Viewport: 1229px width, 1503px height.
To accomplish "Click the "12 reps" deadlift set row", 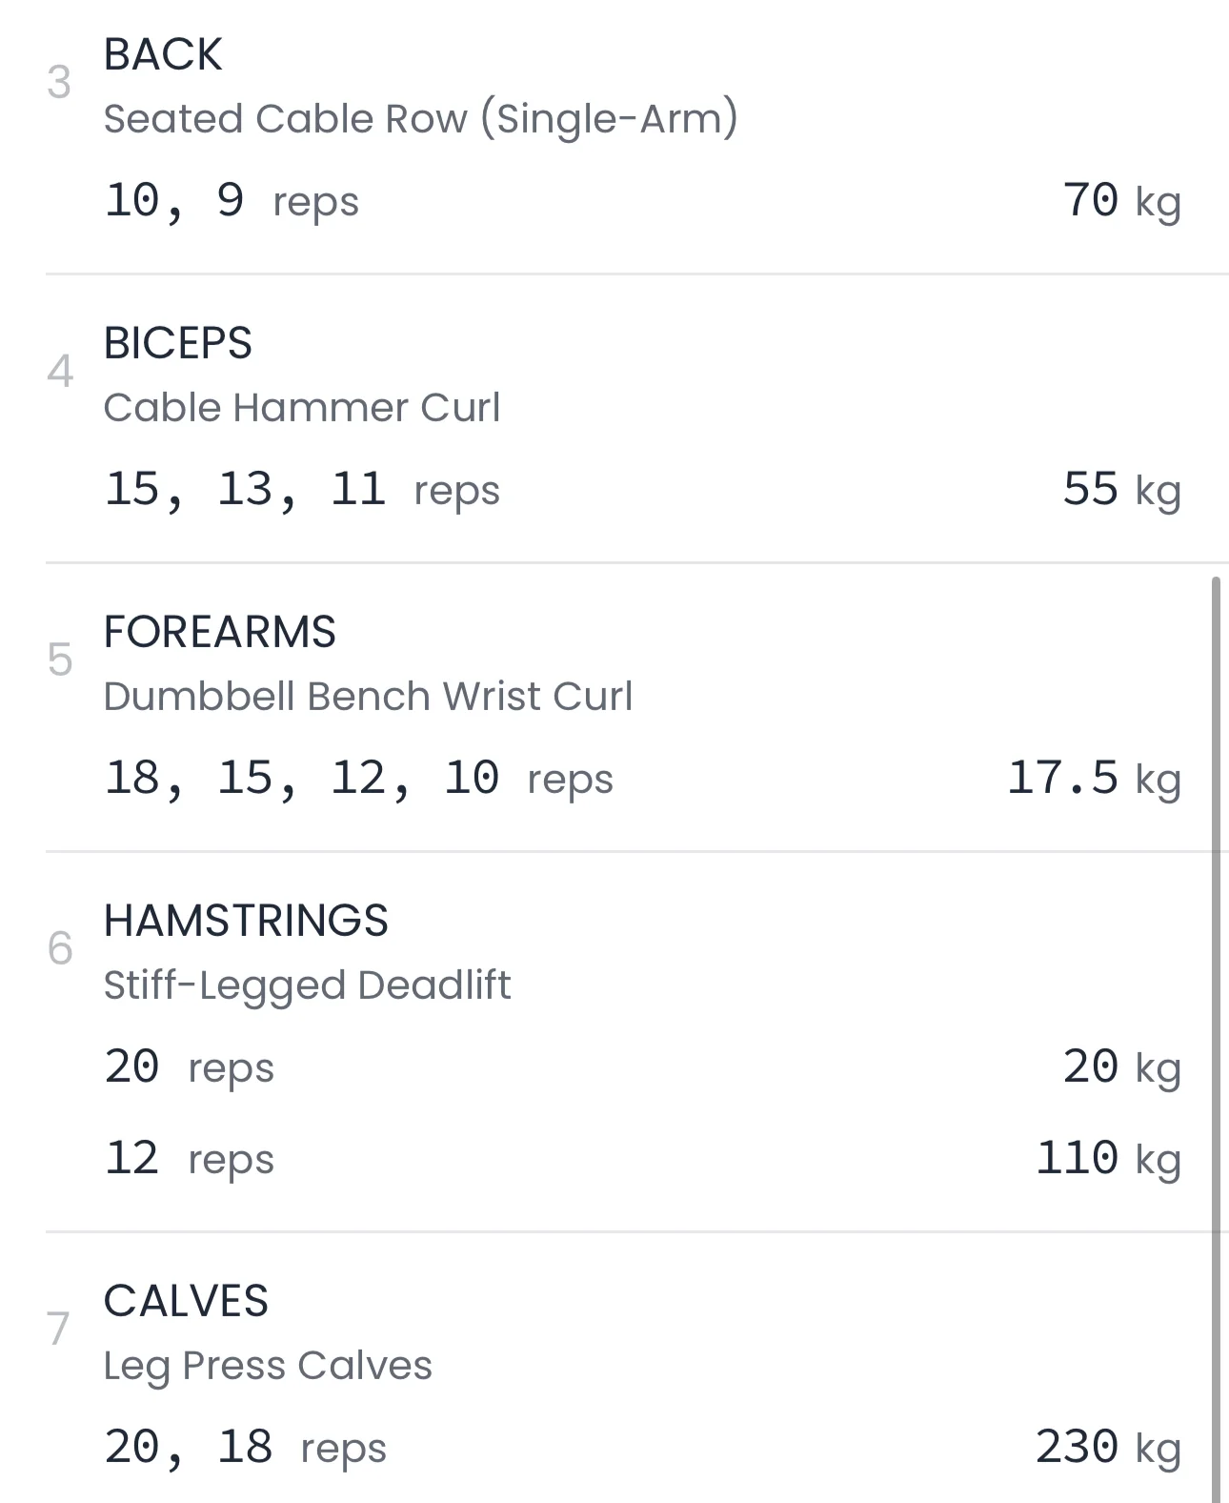I will 189,1159.
